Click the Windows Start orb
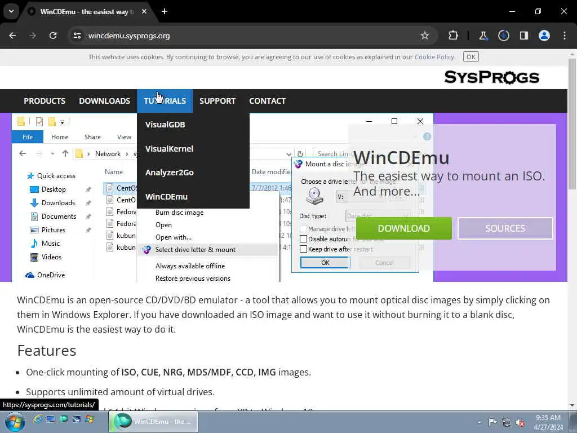577x433 pixels. pos(15,422)
